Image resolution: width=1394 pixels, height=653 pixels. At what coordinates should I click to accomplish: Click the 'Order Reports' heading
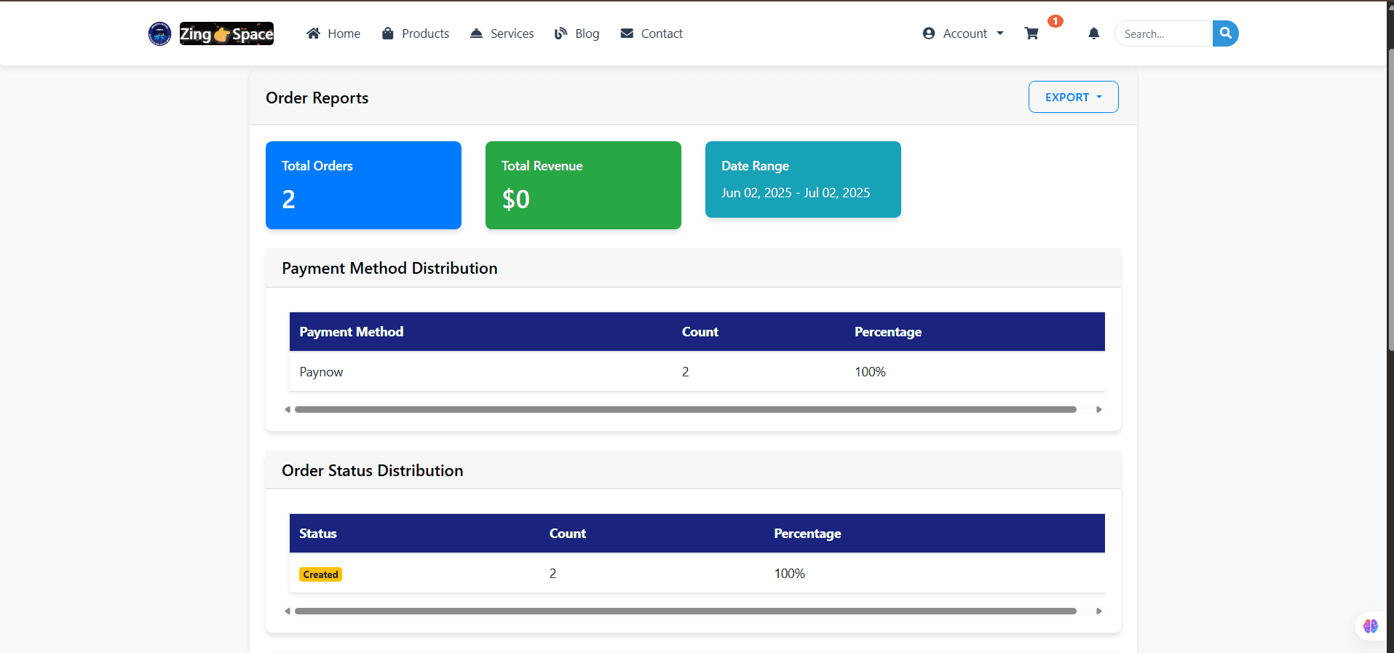[317, 98]
